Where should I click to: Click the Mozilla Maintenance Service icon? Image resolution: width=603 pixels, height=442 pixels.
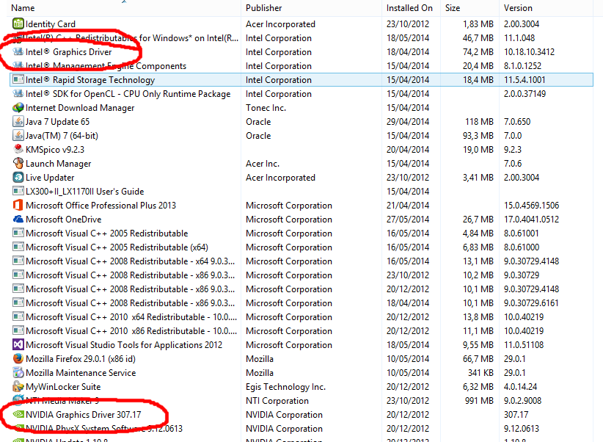click(18, 372)
